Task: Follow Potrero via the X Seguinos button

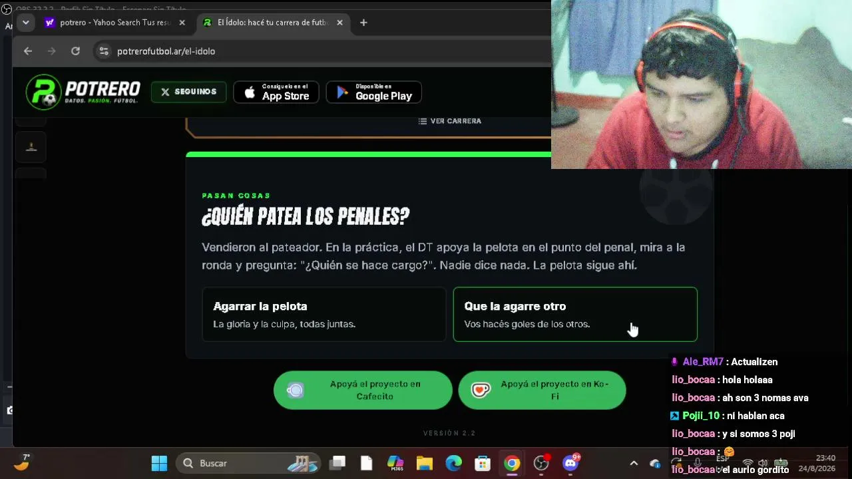Action: (x=188, y=92)
